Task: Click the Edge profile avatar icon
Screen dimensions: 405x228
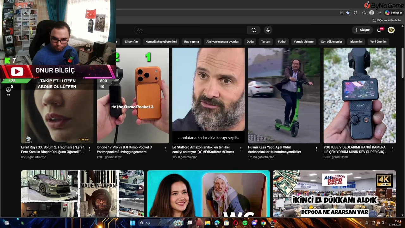Action: pyautogui.click(x=371, y=13)
